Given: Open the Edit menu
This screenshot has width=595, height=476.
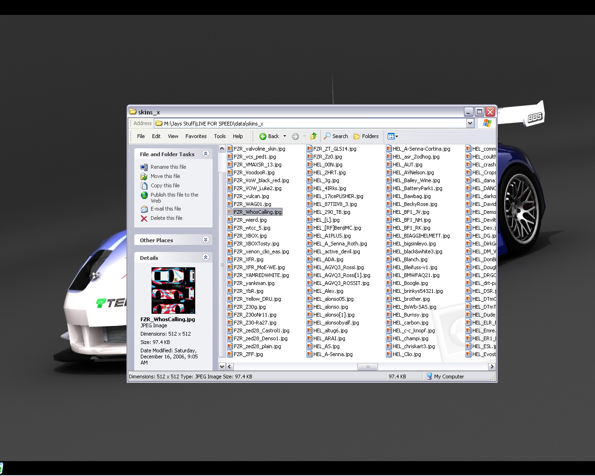Looking at the screenshot, I should point(156,136).
